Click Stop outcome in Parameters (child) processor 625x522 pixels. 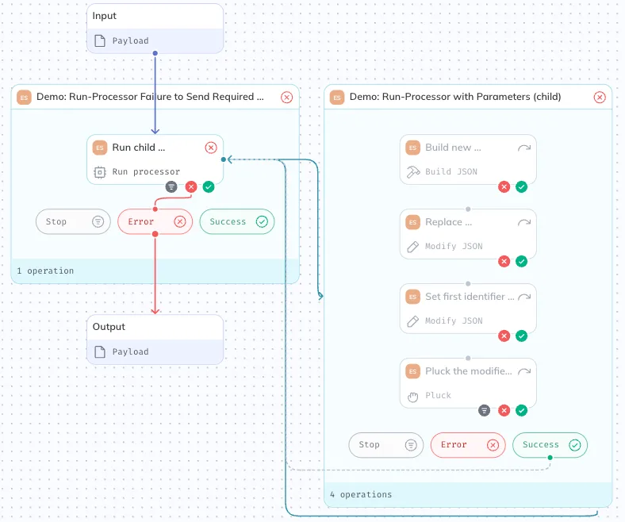click(385, 445)
